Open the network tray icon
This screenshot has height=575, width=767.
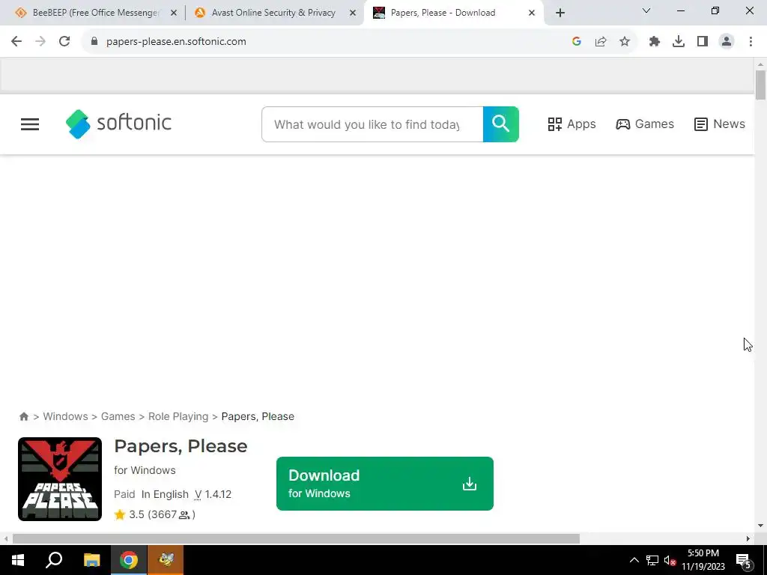pyautogui.click(x=652, y=560)
